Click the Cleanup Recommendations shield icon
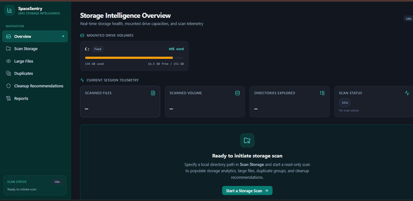413x201 pixels. coord(8,86)
